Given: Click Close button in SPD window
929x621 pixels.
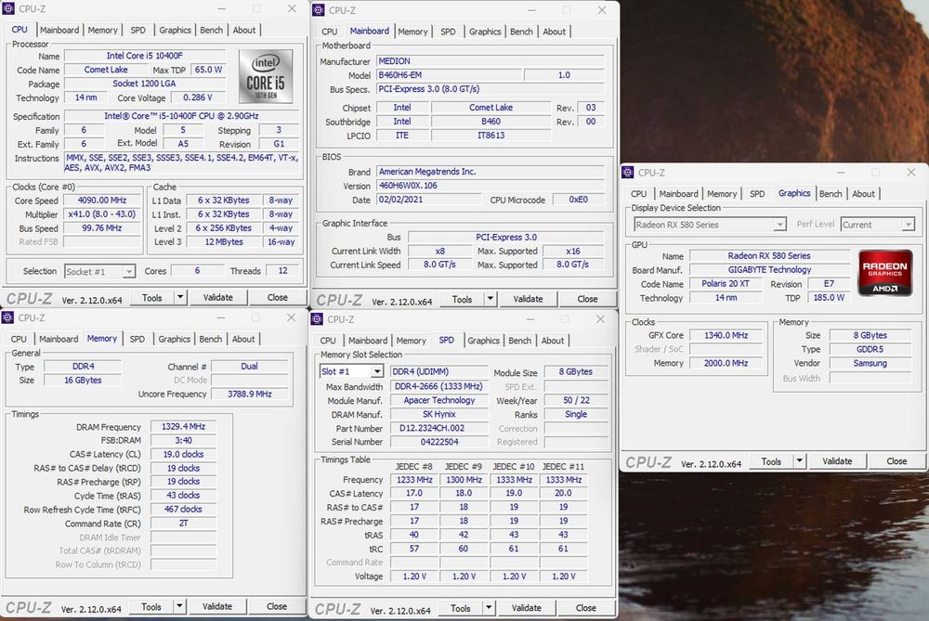Looking at the screenshot, I should pos(585,607).
